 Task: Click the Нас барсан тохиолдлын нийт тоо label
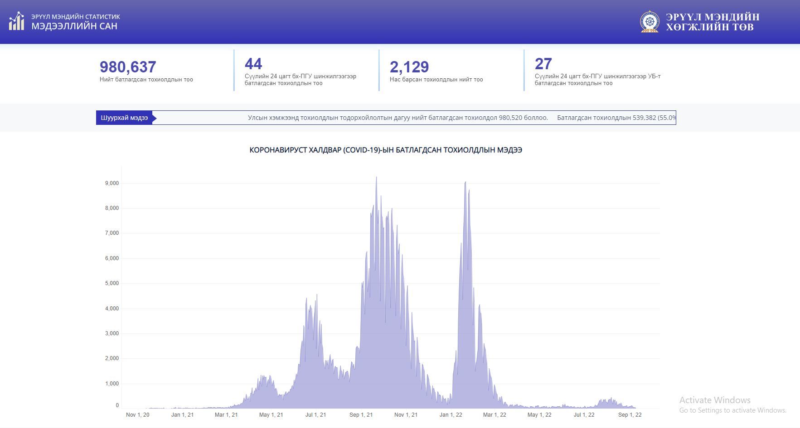tap(436, 80)
